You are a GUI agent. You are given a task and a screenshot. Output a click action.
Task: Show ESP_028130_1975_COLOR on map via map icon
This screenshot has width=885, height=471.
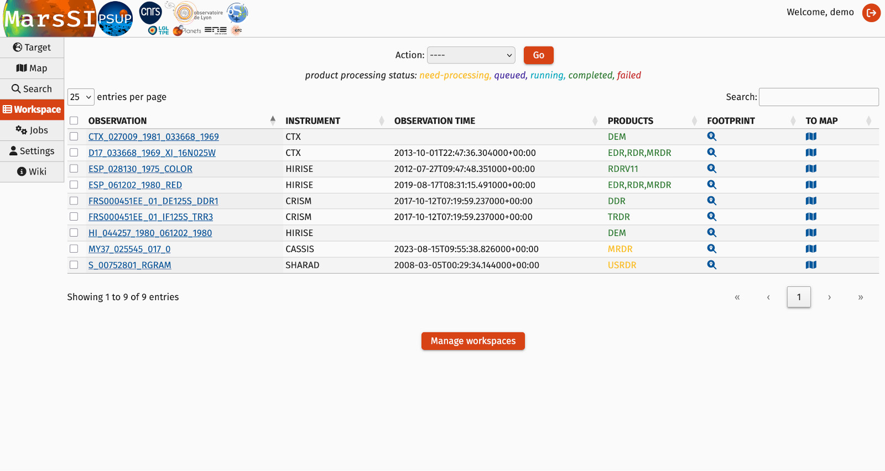tap(811, 169)
